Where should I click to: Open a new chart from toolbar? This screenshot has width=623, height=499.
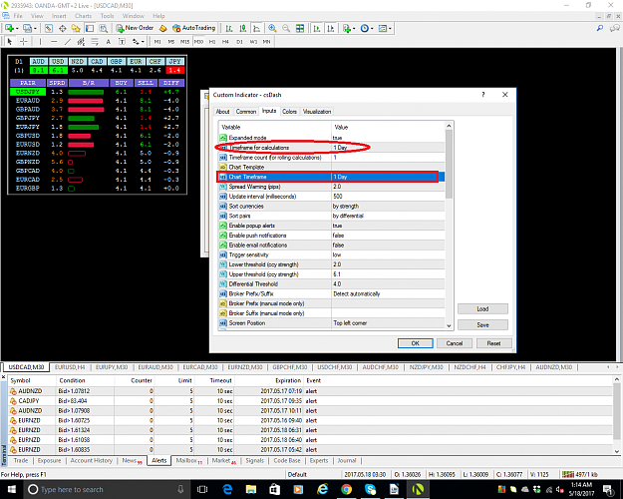(9, 28)
